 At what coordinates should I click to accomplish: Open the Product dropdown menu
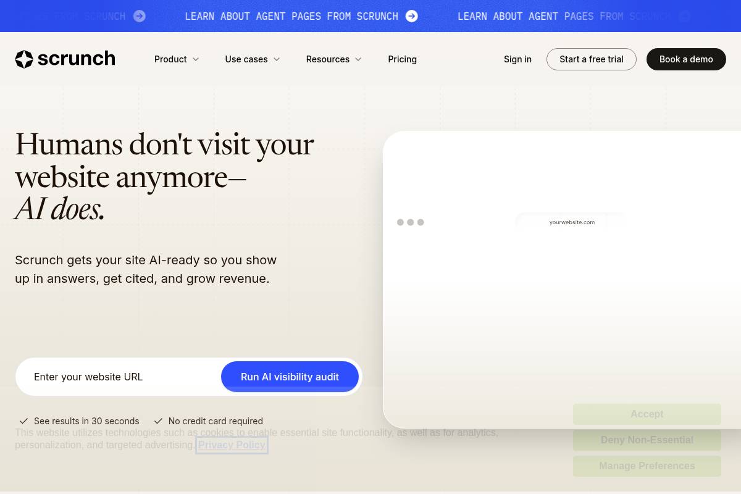coord(177,59)
